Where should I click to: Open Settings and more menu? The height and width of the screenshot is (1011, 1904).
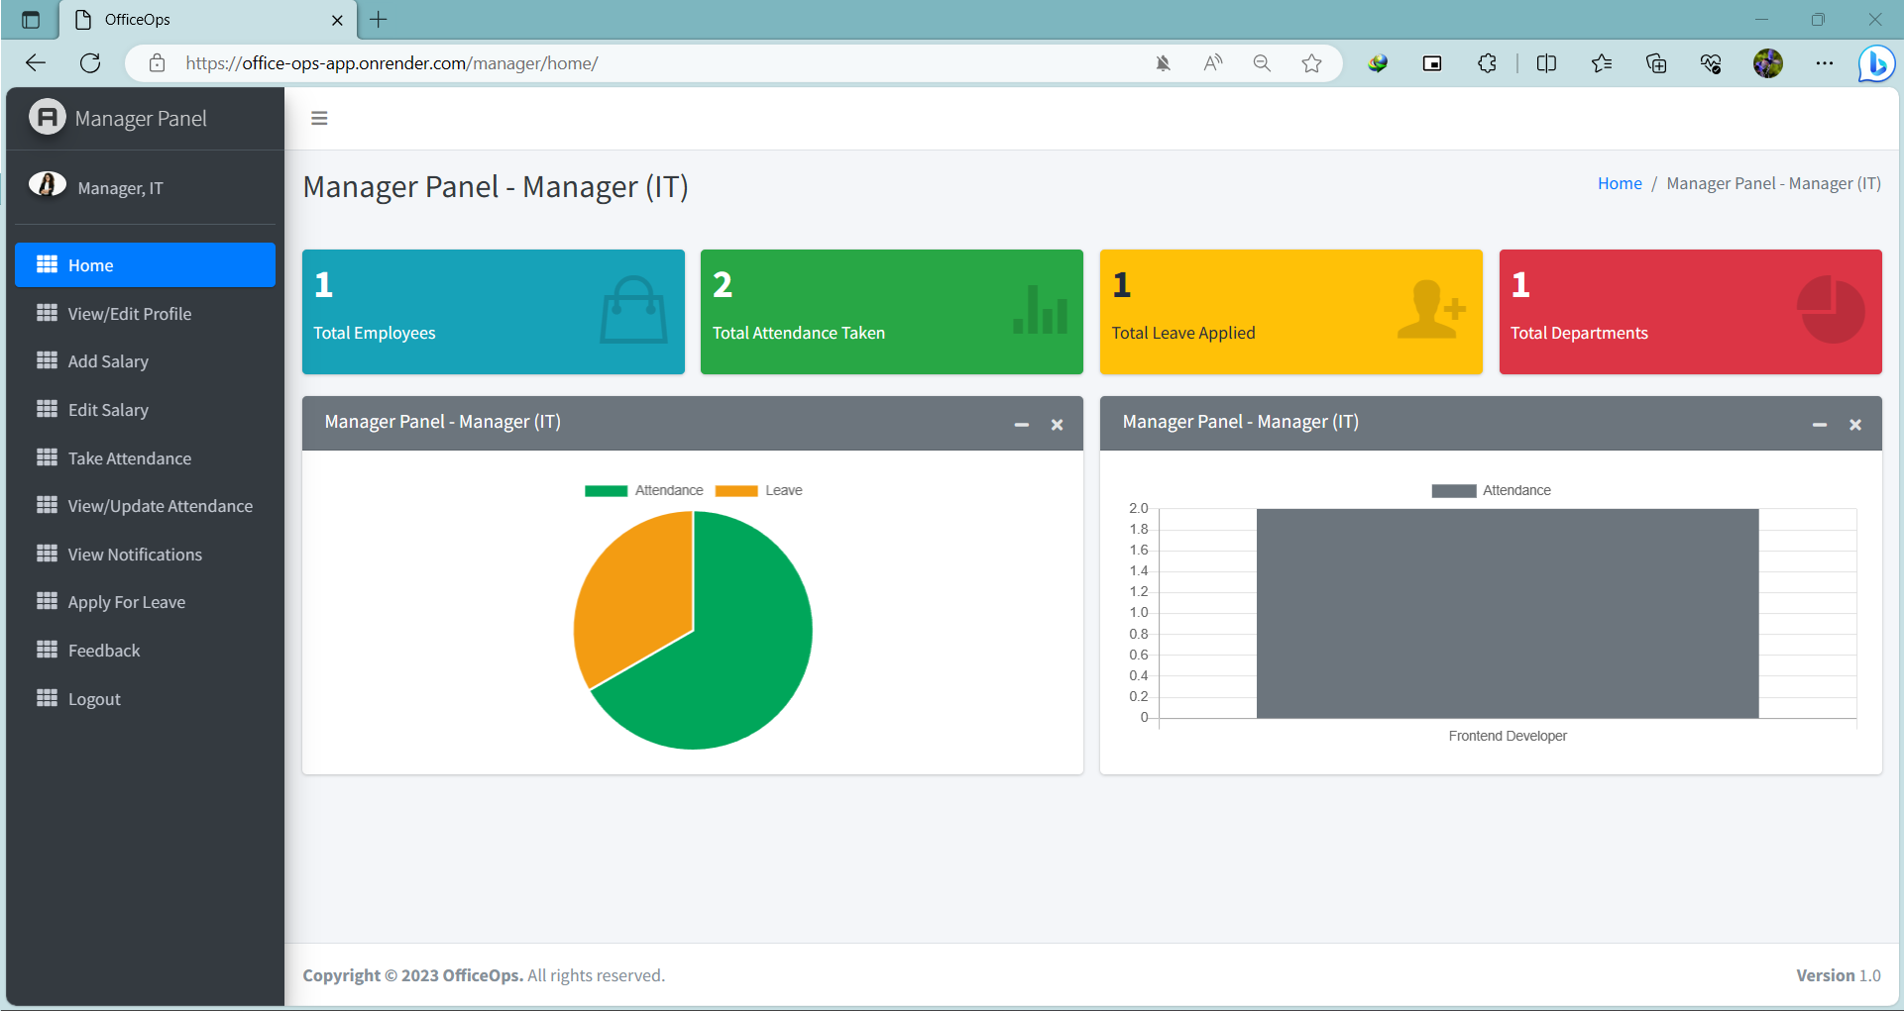[1825, 63]
